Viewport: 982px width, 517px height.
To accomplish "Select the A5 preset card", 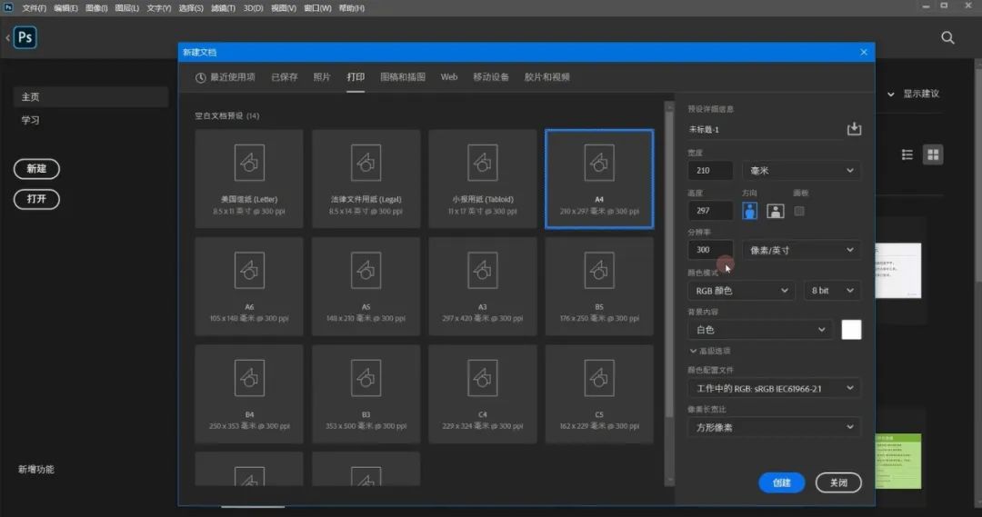I will coord(366,286).
